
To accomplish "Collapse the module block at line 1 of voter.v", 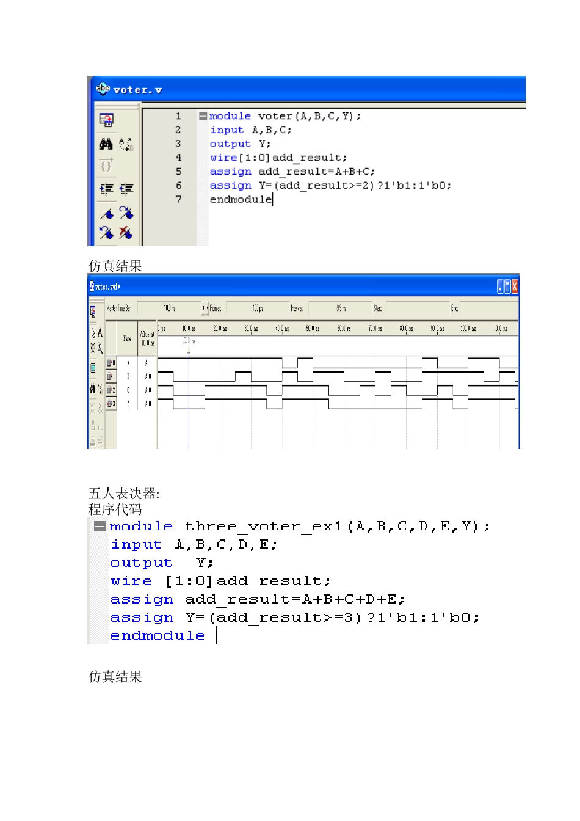I will 203,116.
